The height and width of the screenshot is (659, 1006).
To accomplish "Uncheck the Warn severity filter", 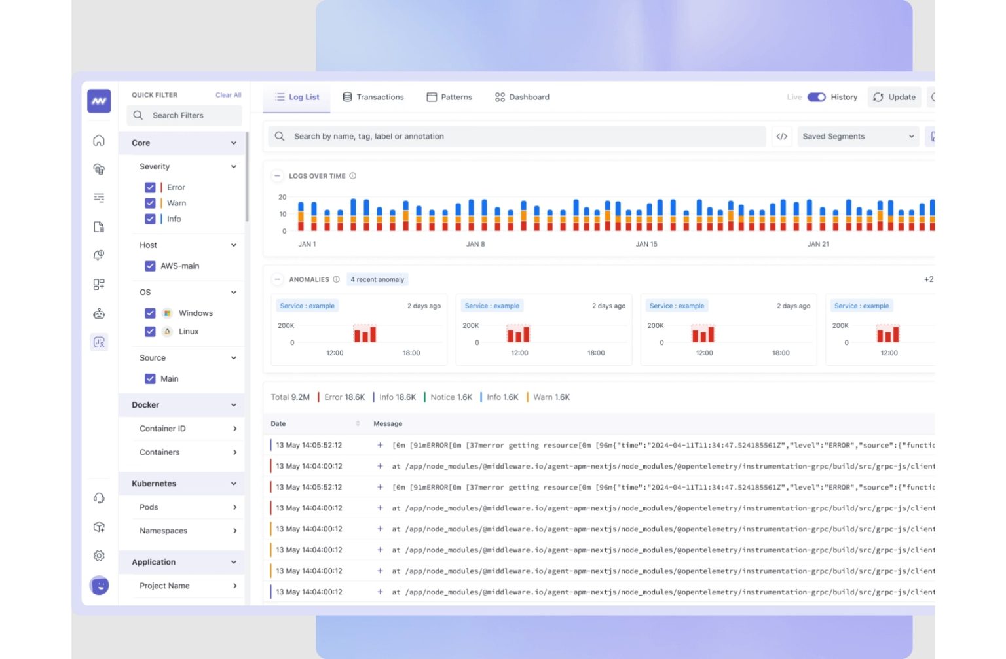I will [150, 203].
